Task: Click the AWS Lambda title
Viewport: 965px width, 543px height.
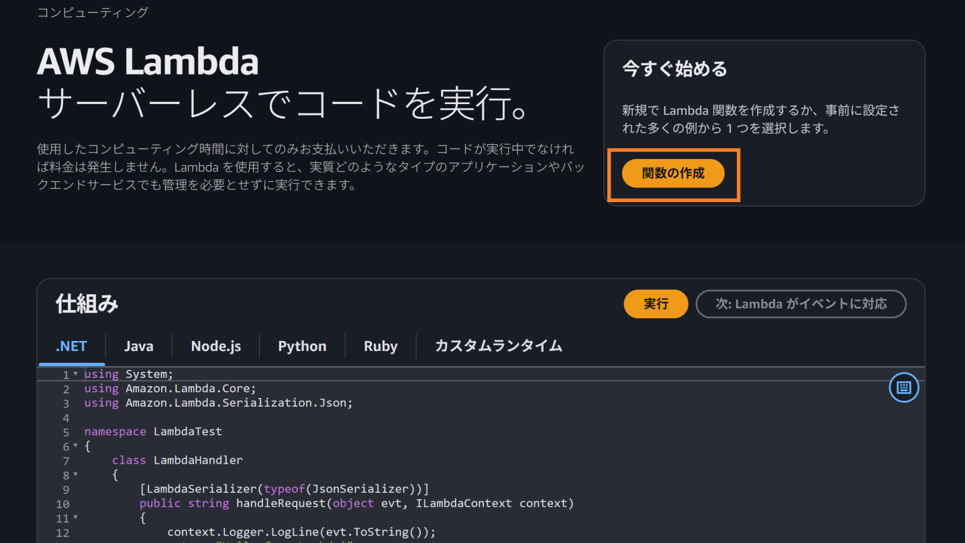Action: pyautogui.click(x=148, y=62)
